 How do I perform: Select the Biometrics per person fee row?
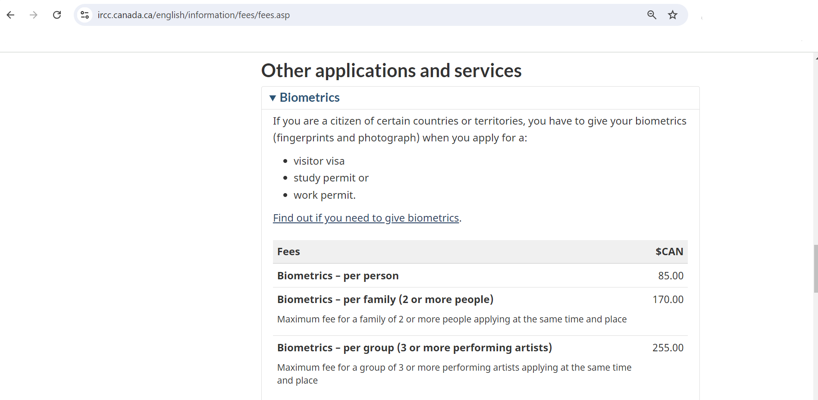coord(338,275)
